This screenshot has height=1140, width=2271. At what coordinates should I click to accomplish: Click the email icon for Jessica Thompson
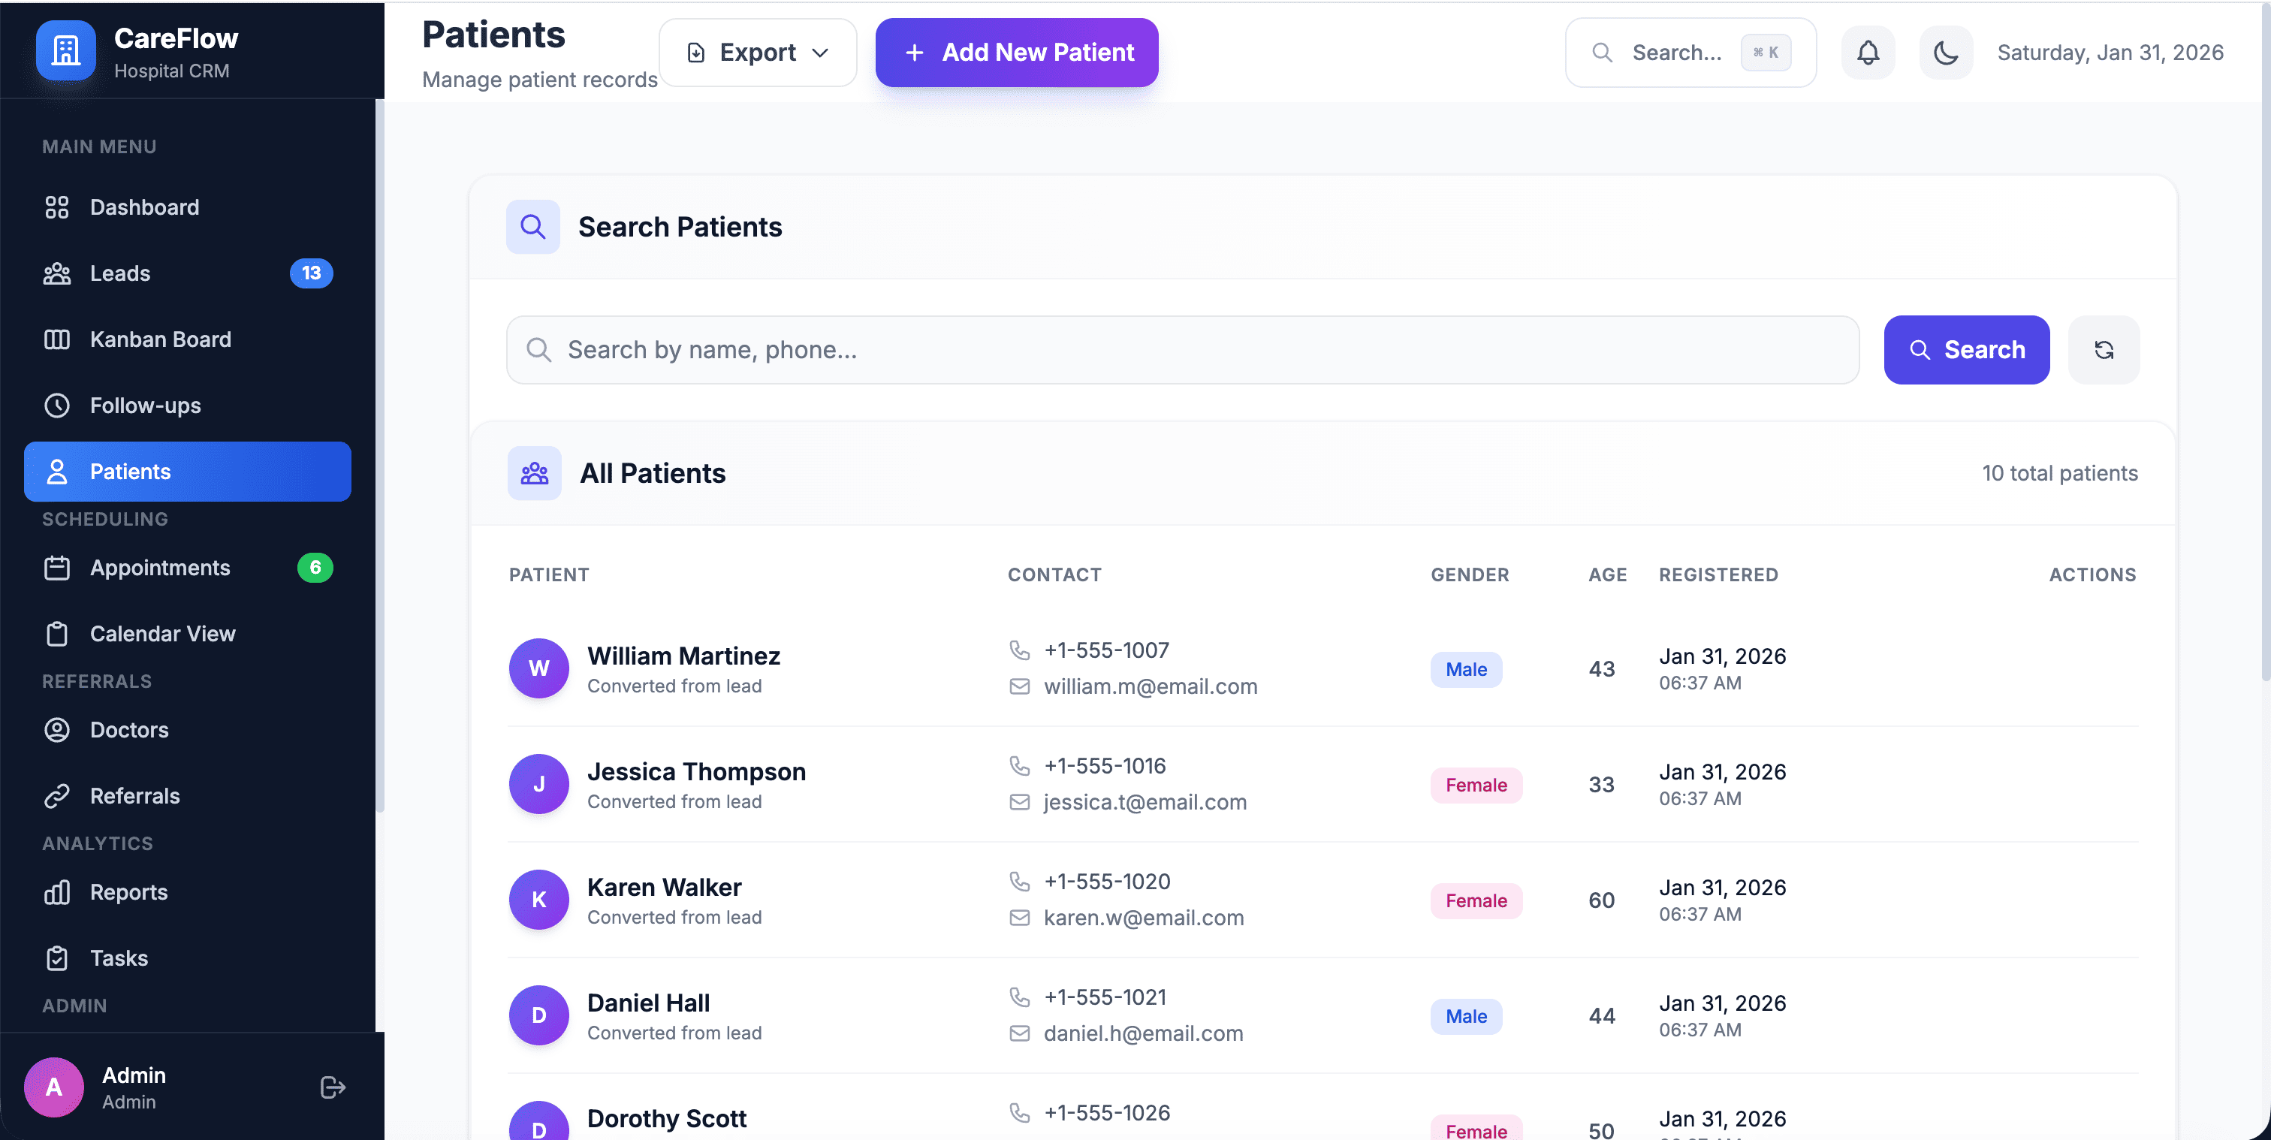click(1019, 802)
